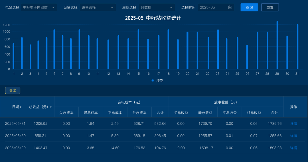This screenshot has height=162, width=308.
Task: Click the 选择时间 2025-05 date field
Action: point(216,7)
